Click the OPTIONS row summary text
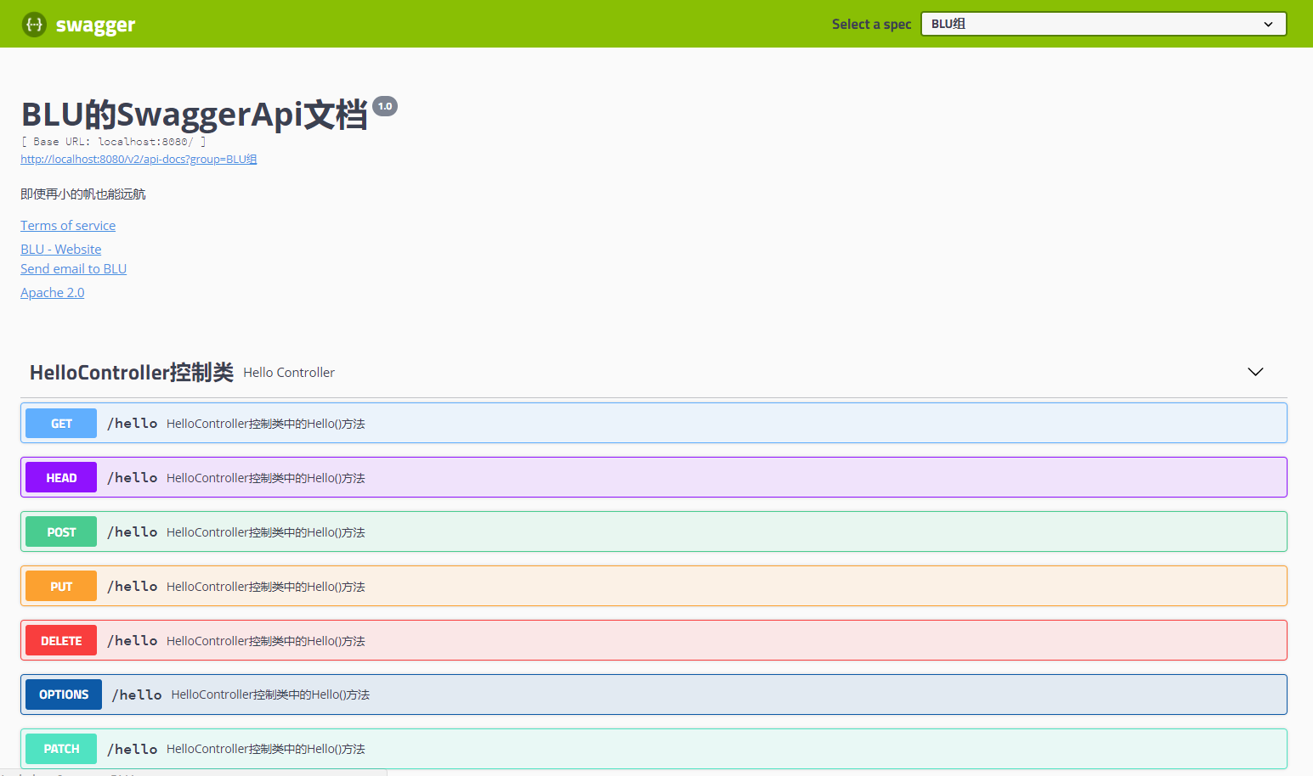 pyautogui.click(x=270, y=694)
